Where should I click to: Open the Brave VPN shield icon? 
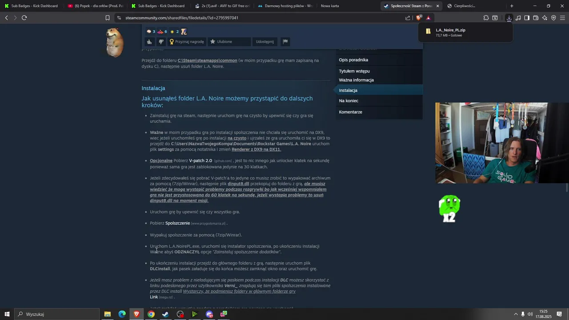pos(553,18)
